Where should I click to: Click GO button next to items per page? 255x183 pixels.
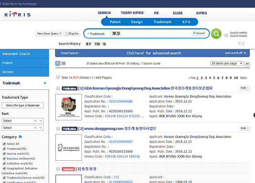(x=247, y=64)
